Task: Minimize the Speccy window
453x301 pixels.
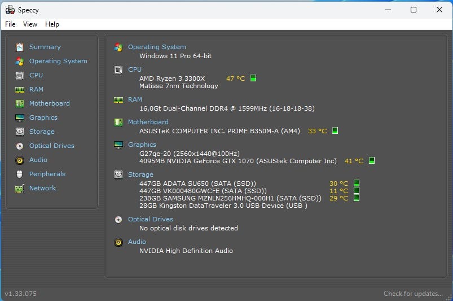Action: tap(388, 10)
